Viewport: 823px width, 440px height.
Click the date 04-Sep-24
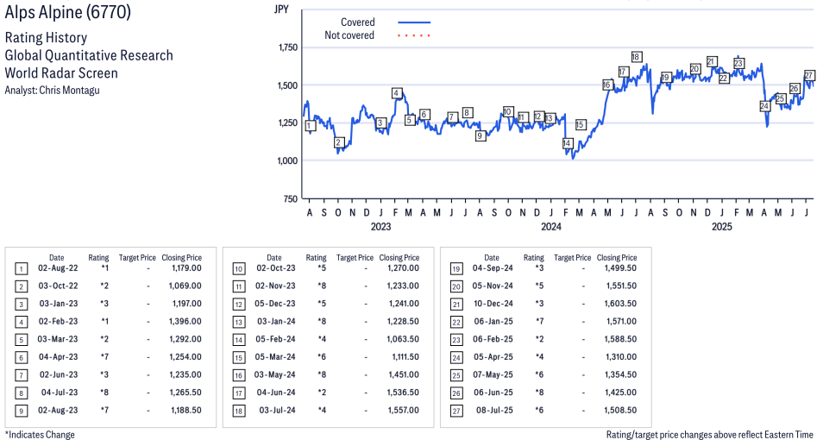pyautogui.click(x=493, y=267)
